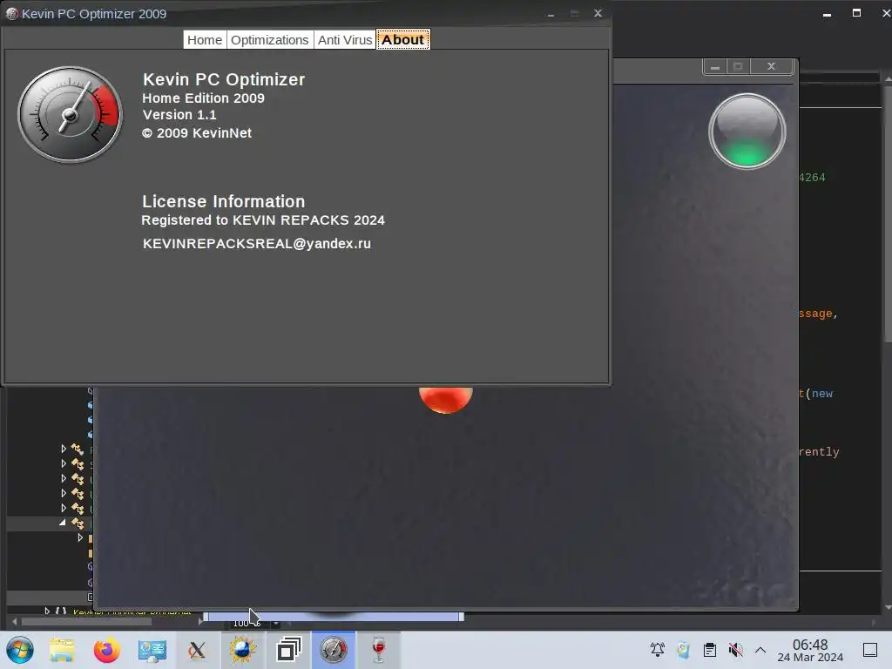Close the background preview window
The height and width of the screenshot is (669, 892).
(x=772, y=66)
